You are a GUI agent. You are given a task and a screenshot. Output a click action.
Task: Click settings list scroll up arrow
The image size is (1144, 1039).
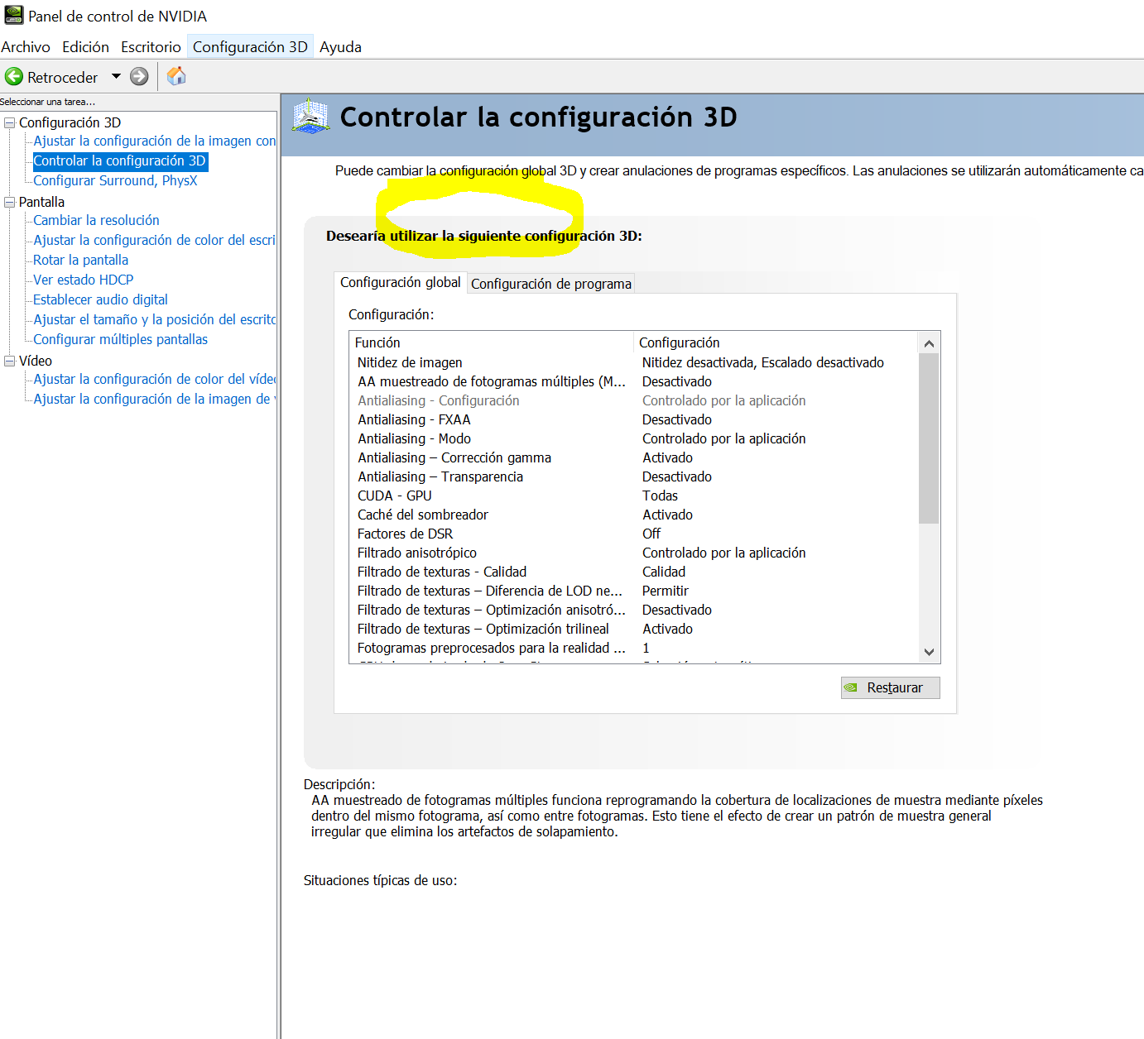pyautogui.click(x=929, y=343)
